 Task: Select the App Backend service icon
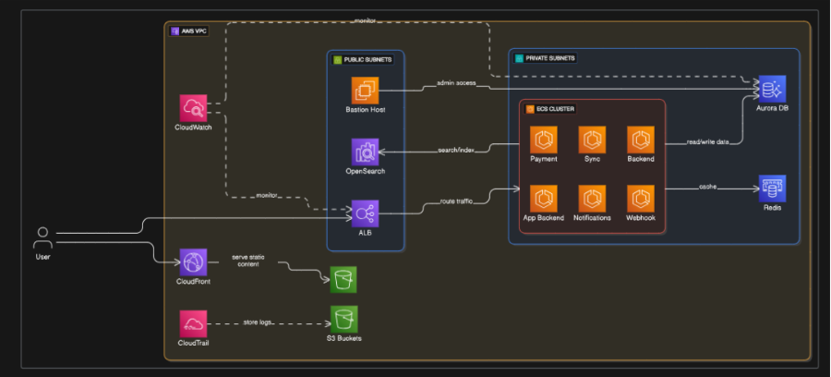coord(544,199)
